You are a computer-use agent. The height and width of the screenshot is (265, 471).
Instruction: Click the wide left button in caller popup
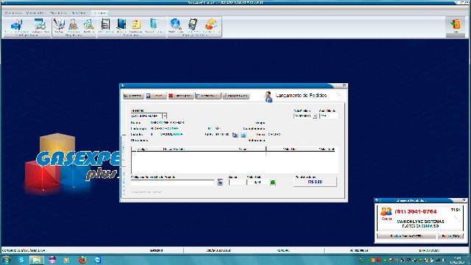(406, 236)
